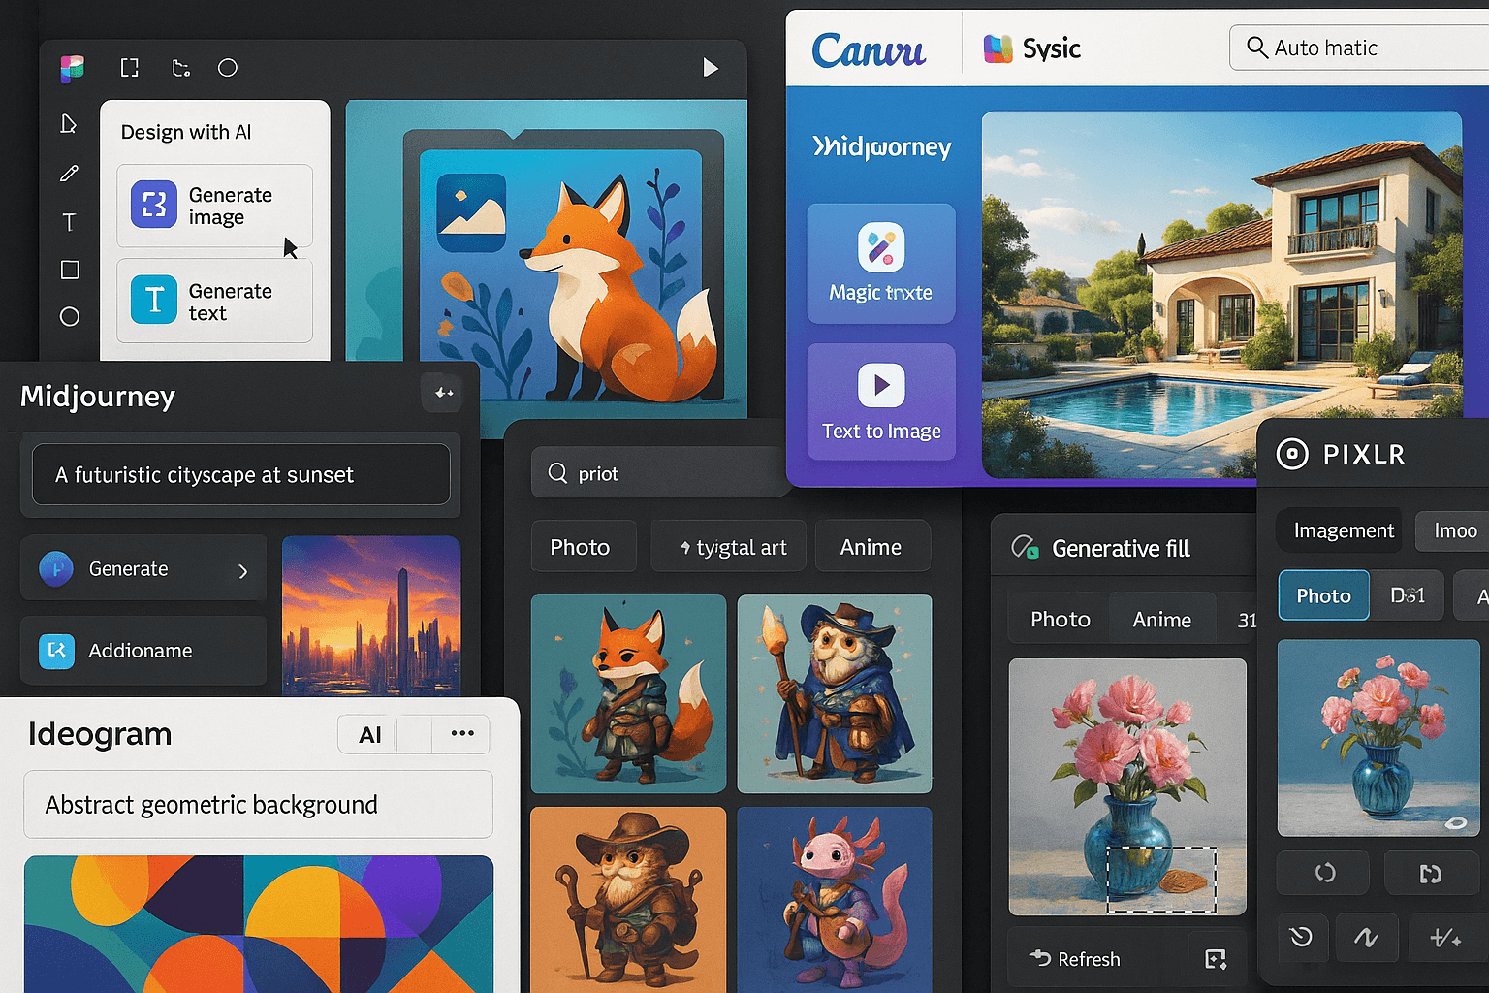The height and width of the screenshot is (993, 1489).
Task: Click the priot search field
Action: (x=661, y=473)
